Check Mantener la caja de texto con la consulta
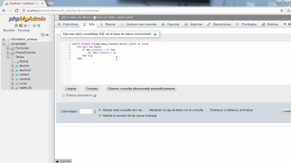The width and height of the screenshot is (291, 163). 146,110
